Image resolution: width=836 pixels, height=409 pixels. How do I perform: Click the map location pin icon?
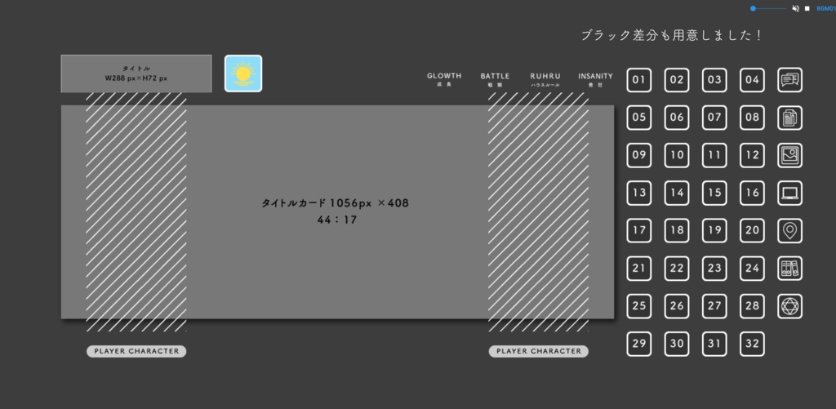pyautogui.click(x=789, y=231)
